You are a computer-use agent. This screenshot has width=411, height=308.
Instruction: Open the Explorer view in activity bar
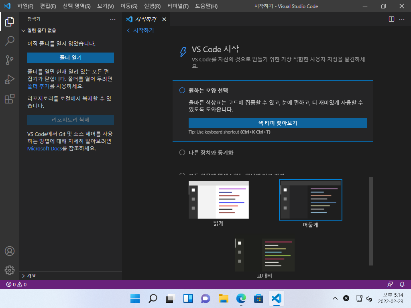10,22
